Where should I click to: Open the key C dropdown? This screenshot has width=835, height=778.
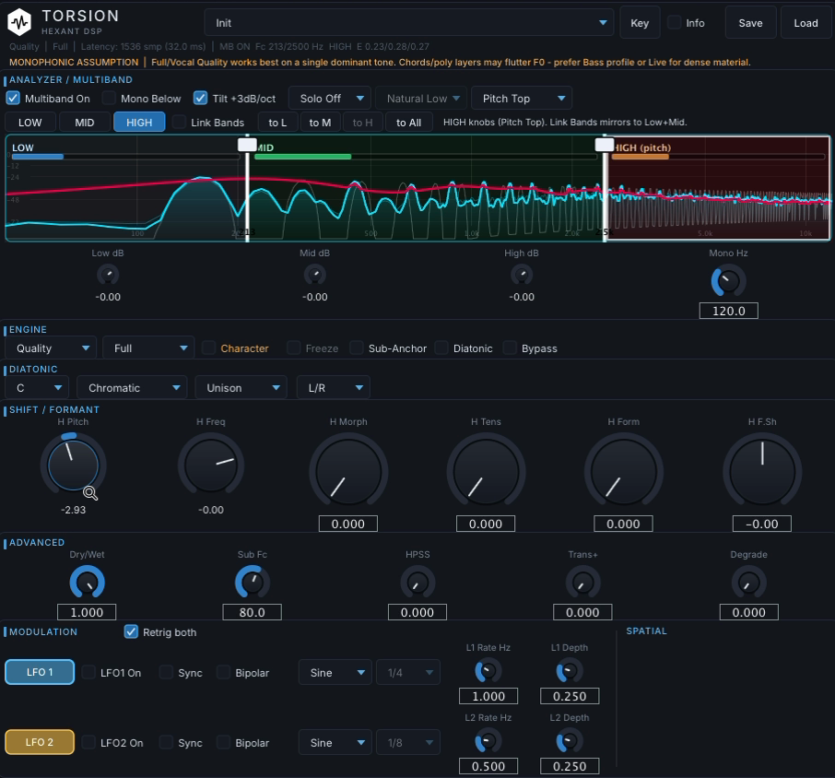pos(37,388)
